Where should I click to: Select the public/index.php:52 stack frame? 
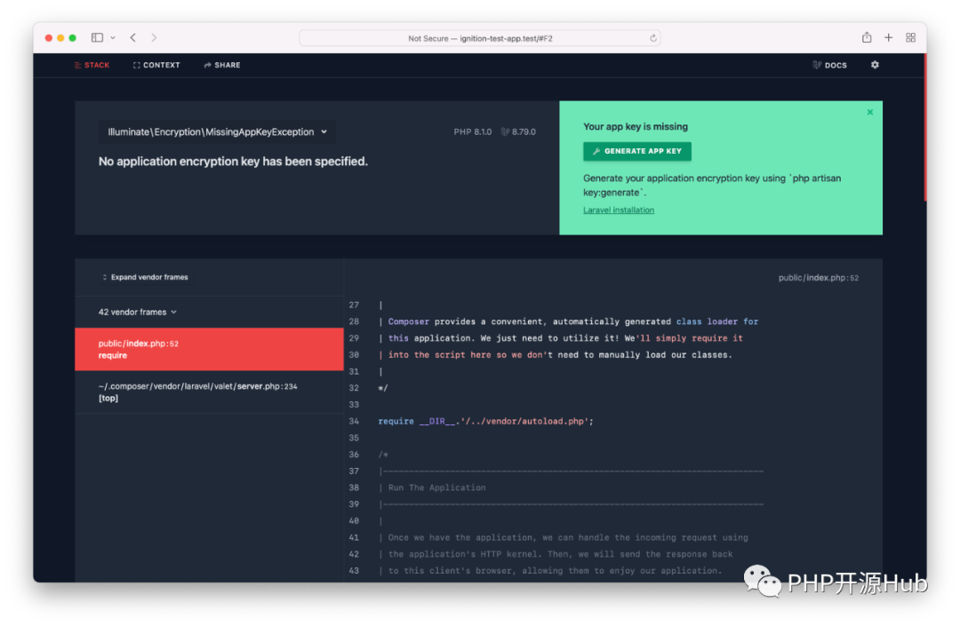point(210,349)
